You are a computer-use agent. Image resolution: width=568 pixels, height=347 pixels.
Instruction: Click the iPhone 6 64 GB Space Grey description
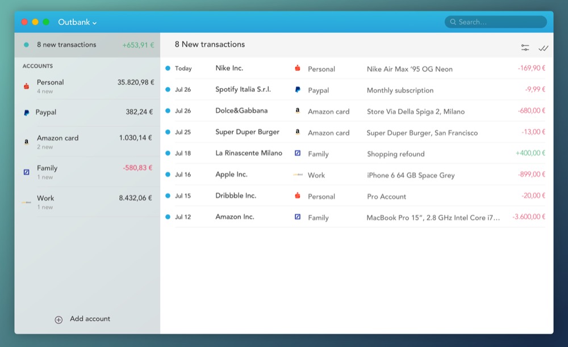coord(411,175)
